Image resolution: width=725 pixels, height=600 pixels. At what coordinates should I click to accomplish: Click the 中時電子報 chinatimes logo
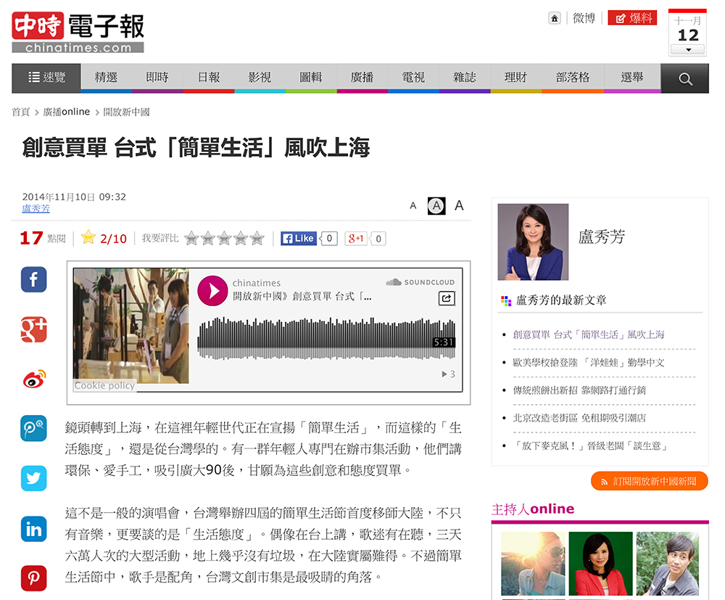tap(78, 32)
